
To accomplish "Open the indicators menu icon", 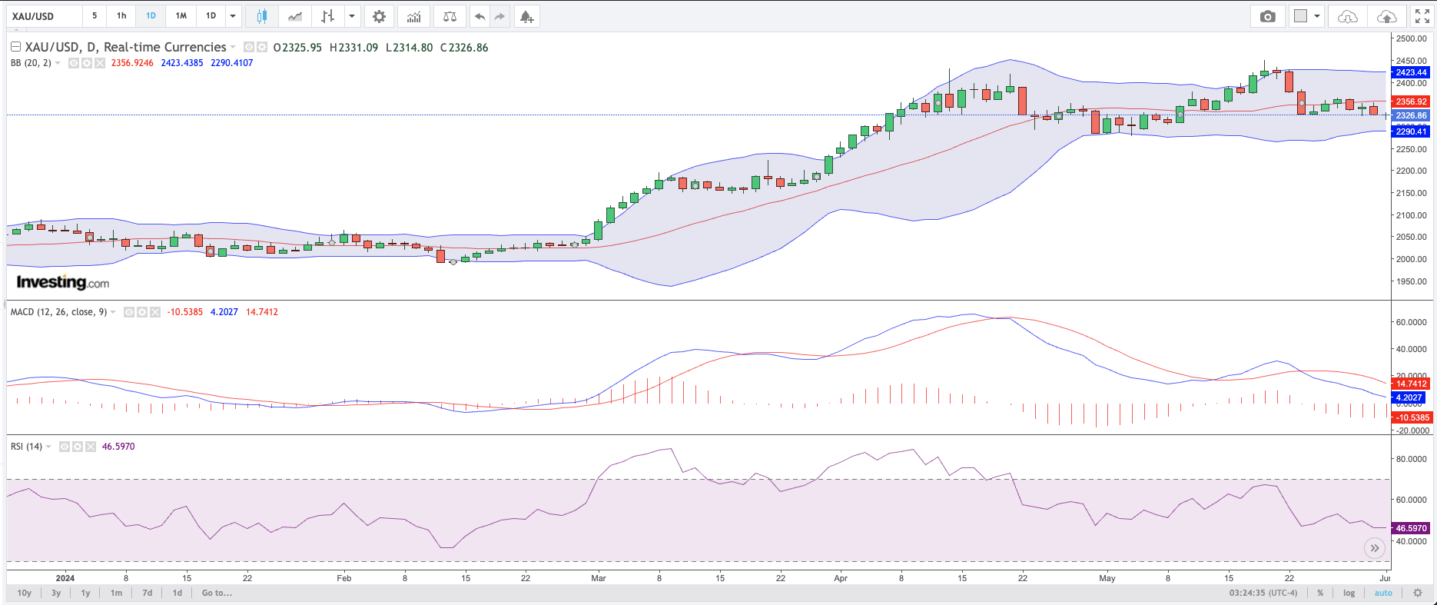I will tap(413, 16).
